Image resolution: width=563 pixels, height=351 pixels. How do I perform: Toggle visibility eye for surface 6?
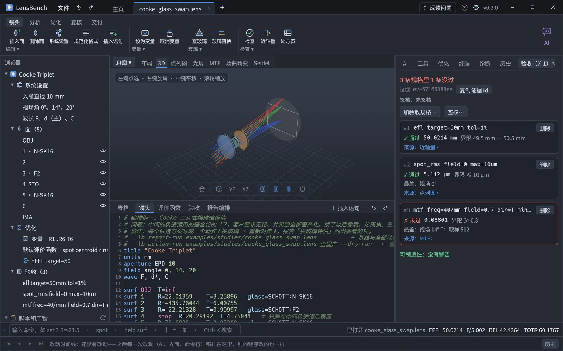point(103,205)
